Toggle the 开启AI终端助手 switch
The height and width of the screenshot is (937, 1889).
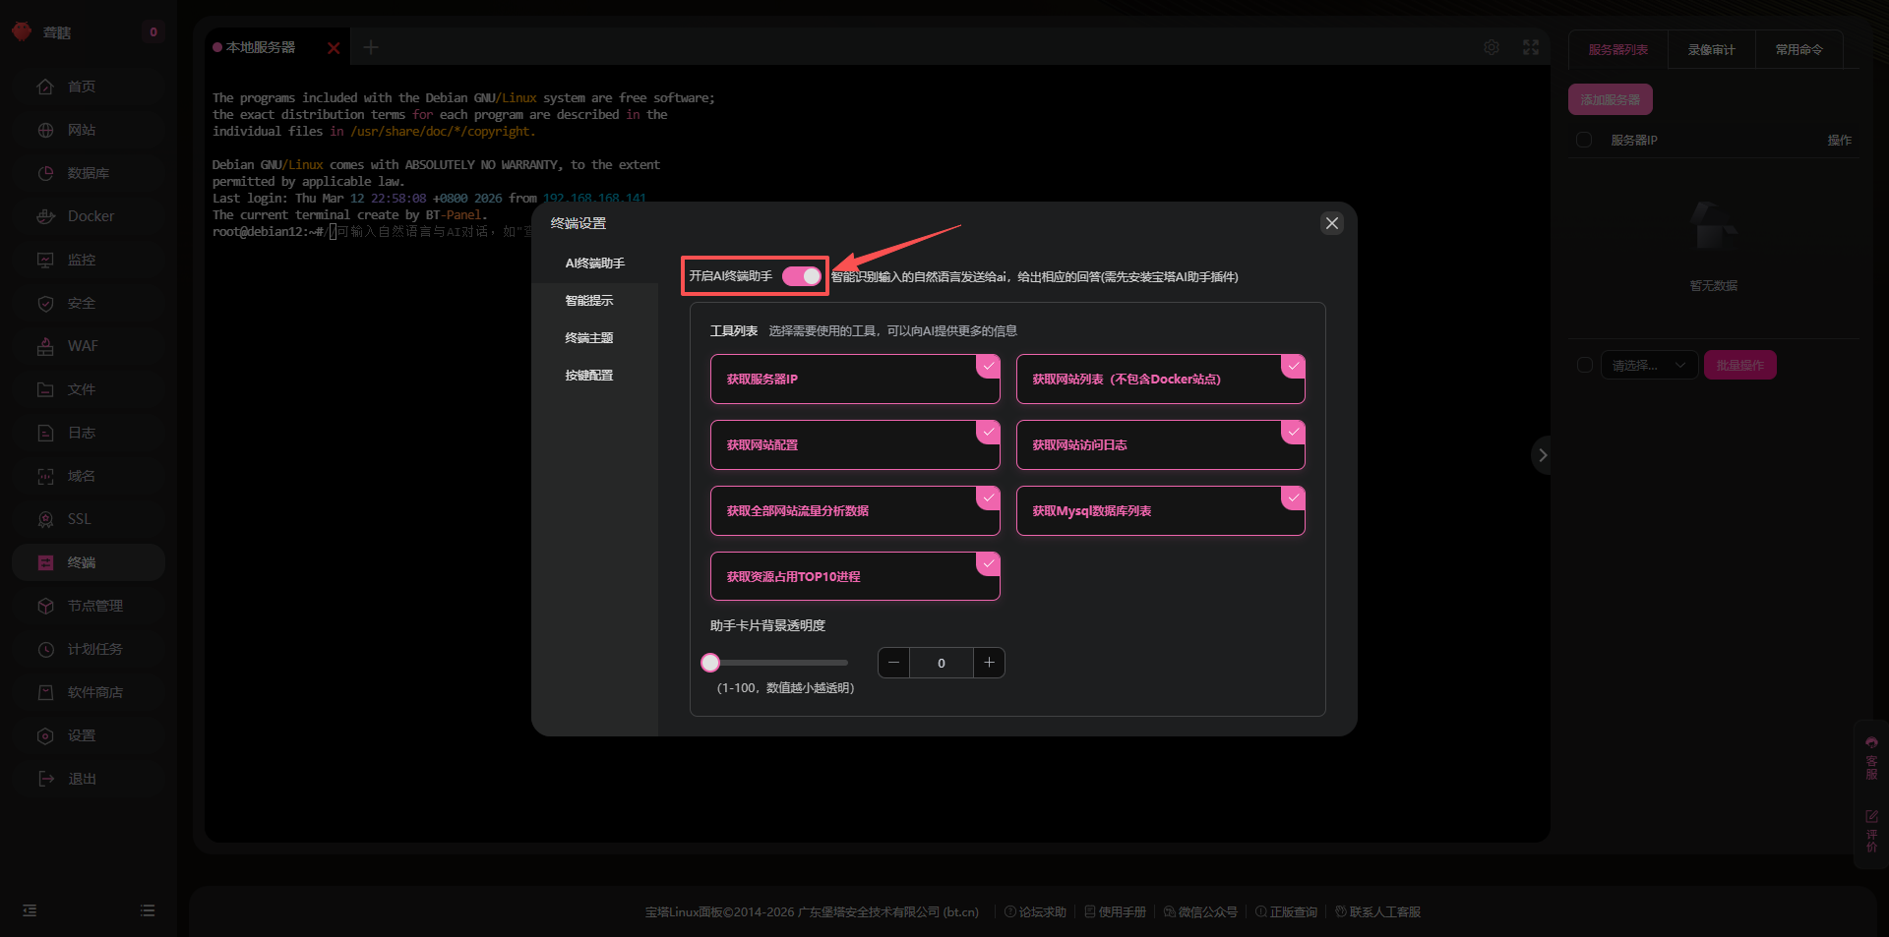click(801, 276)
